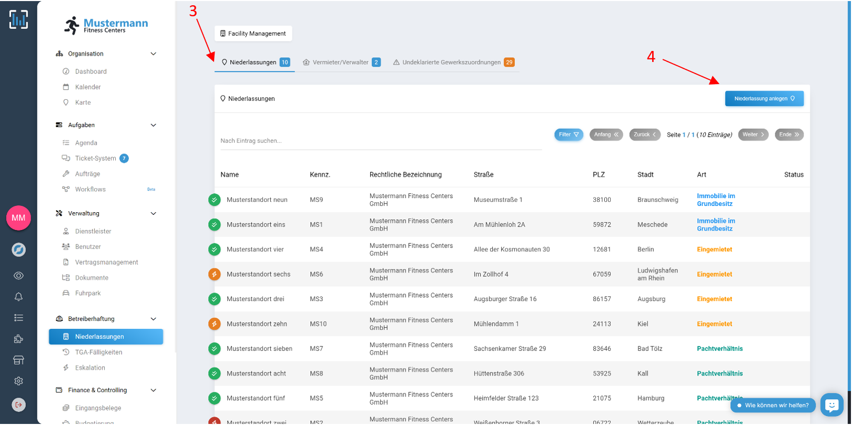Switch to Vermieter/Verwalter tab
The image size is (852, 425).
click(x=341, y=62)
